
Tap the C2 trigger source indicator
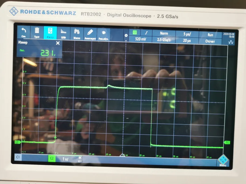[x=135, y=32]
